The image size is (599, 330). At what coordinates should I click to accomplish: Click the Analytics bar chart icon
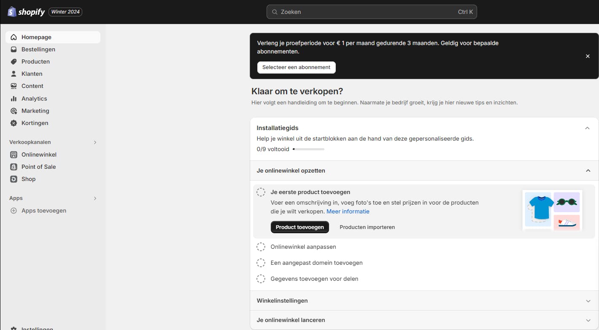click(x=13, y=98)
